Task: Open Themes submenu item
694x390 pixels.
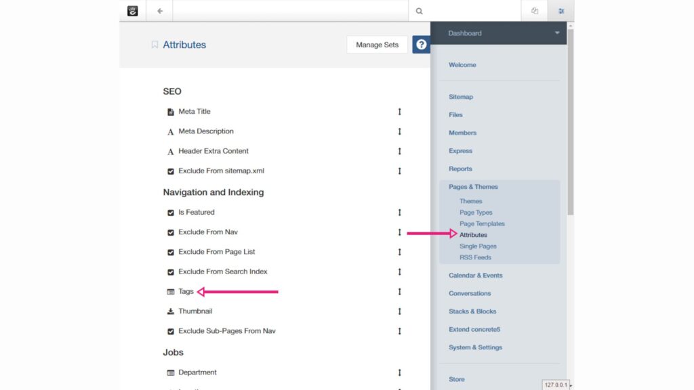Action: [x=470, y=201]
